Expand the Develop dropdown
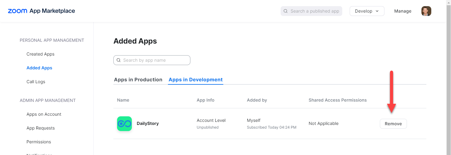This screenshot has width=451, height=155. coord(367,11)
